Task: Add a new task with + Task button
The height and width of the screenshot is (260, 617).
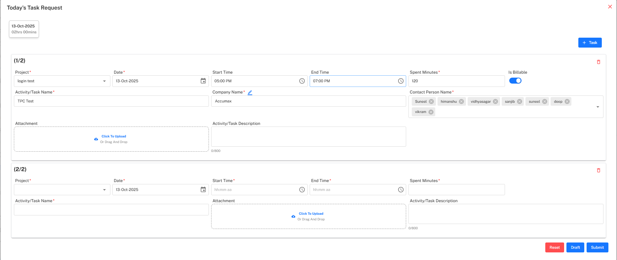Action: [590, 43]
